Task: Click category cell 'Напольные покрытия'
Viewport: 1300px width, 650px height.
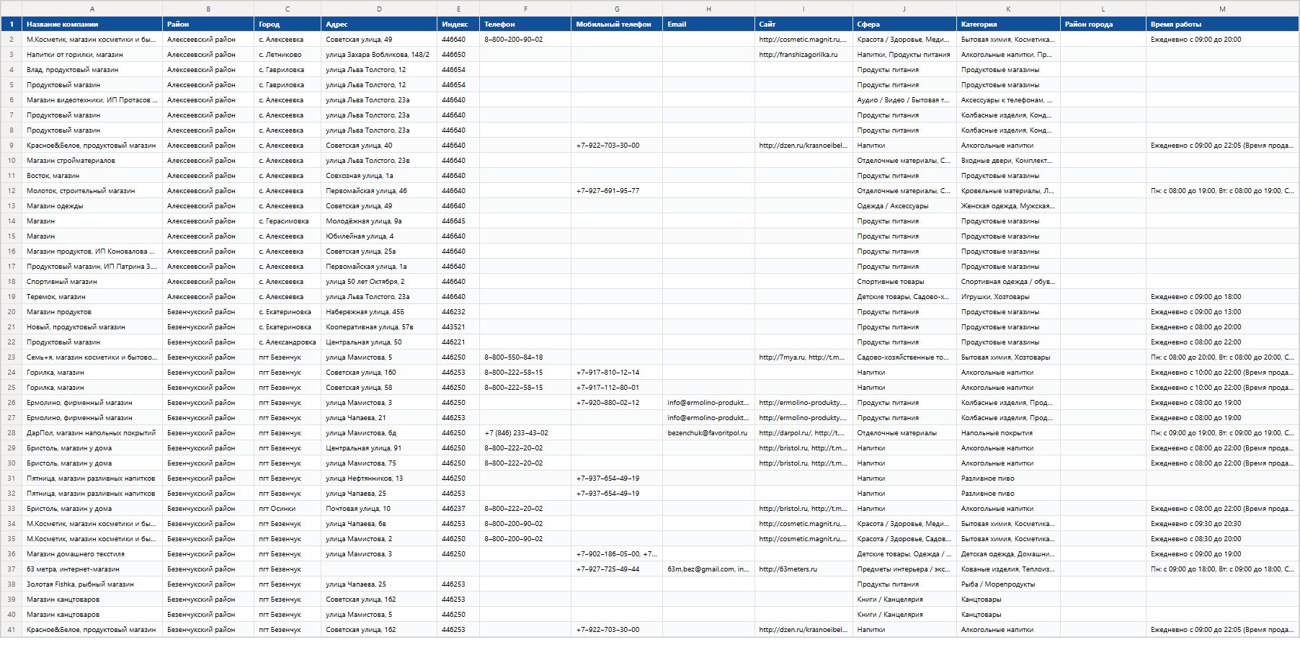Action: click(1008, 433)
